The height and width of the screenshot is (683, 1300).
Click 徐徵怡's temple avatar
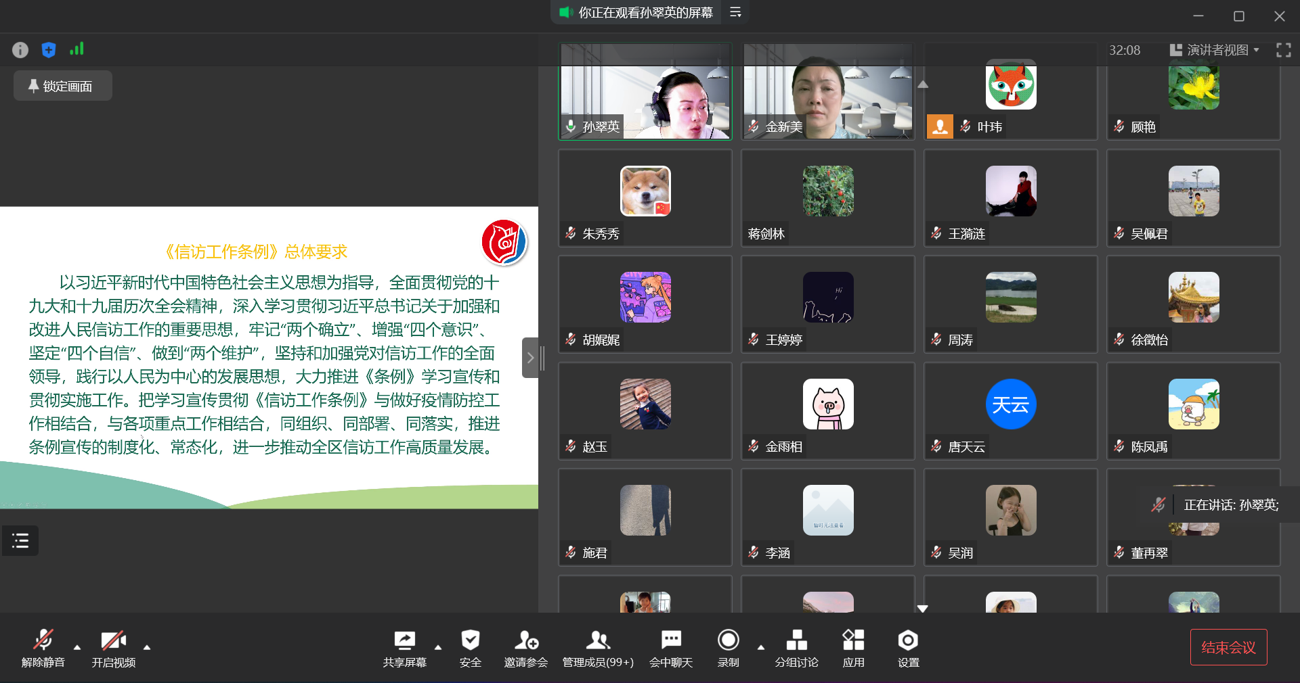tap(1194, 297)
